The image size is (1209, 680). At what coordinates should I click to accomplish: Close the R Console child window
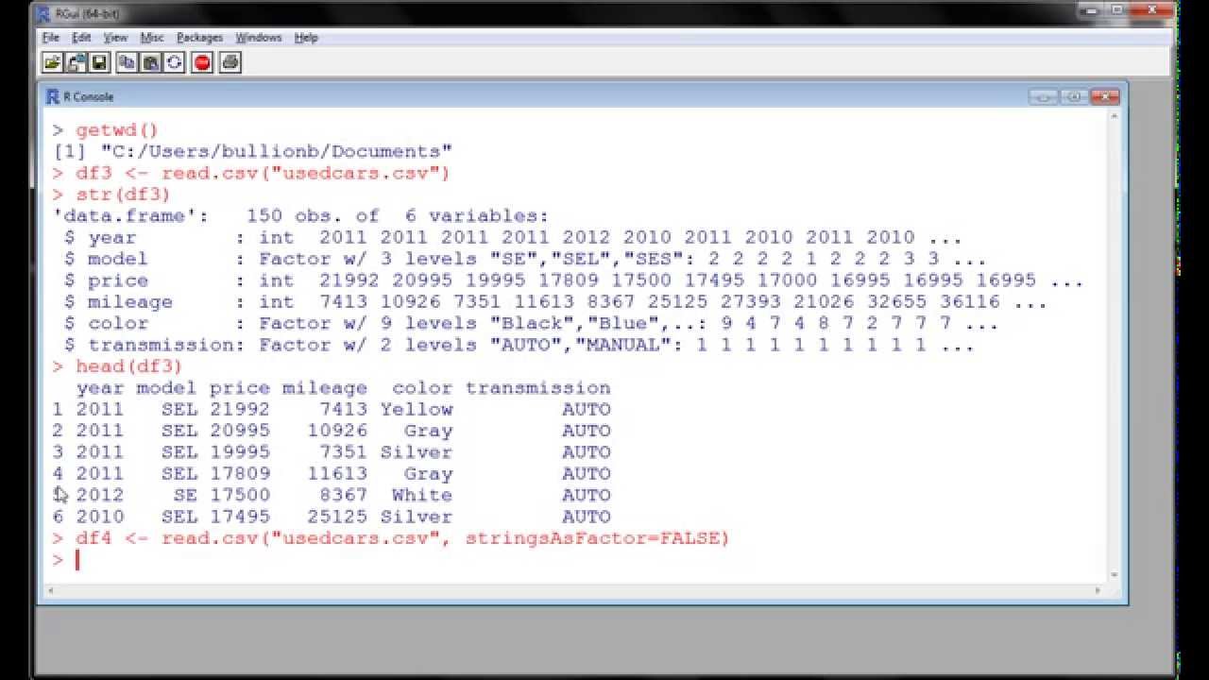point(1105,96)
